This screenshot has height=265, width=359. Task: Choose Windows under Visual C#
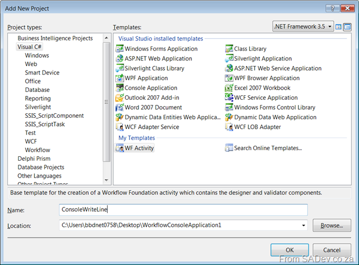[x=37, y=55]
